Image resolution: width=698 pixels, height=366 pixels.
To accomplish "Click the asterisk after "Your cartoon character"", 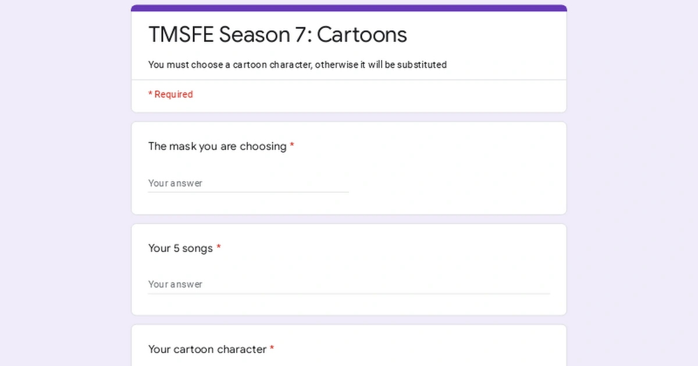I will pos(272,349).
